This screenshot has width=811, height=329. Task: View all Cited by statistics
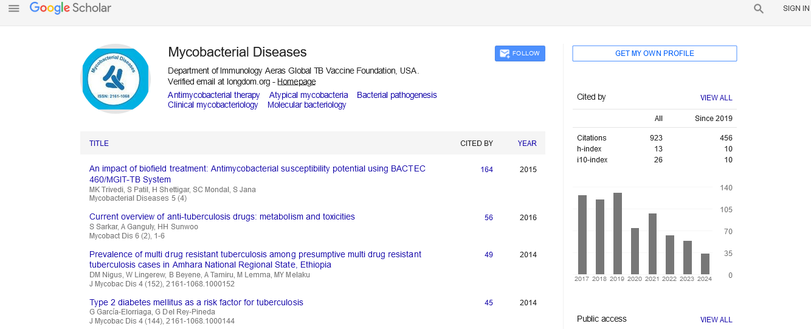point(716,98)
